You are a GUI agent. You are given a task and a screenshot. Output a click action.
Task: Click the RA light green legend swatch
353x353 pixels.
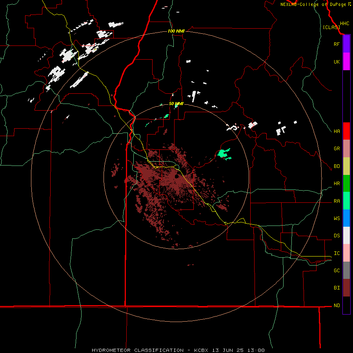346,201
